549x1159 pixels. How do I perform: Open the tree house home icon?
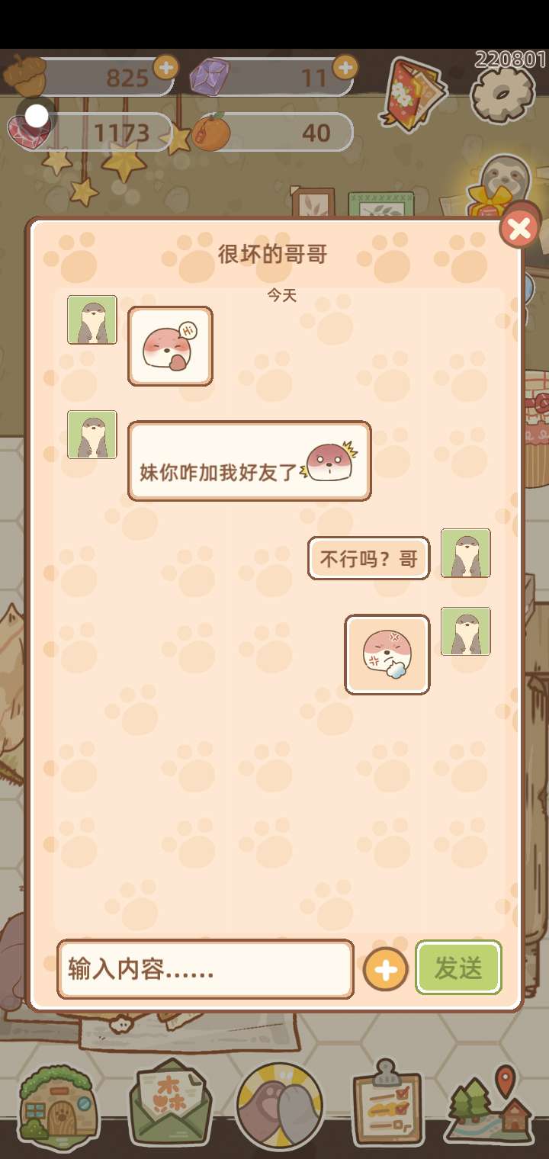[x=59, y=1103]
